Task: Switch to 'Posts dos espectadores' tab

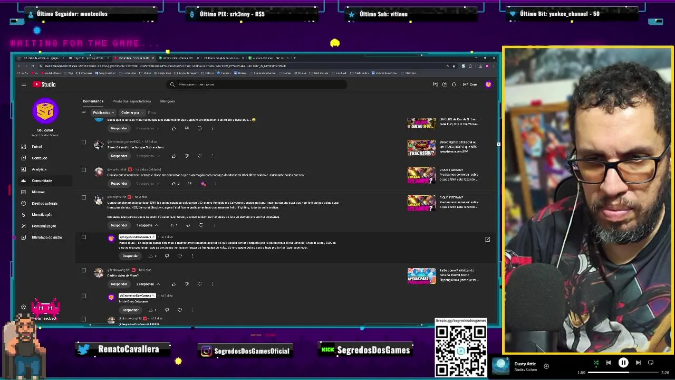Action: pyautogui.click(x=132, y=101)
